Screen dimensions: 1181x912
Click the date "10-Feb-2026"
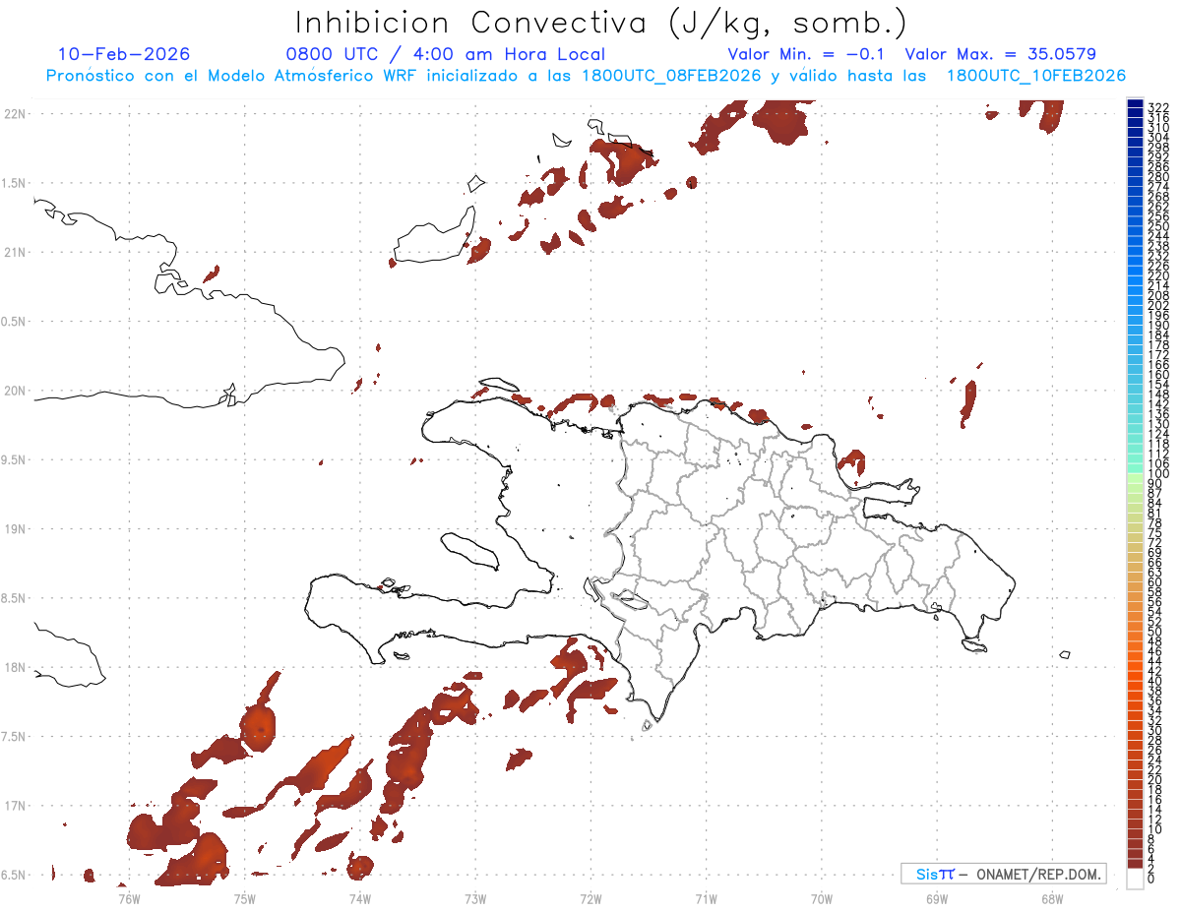(x=124, y=54)
